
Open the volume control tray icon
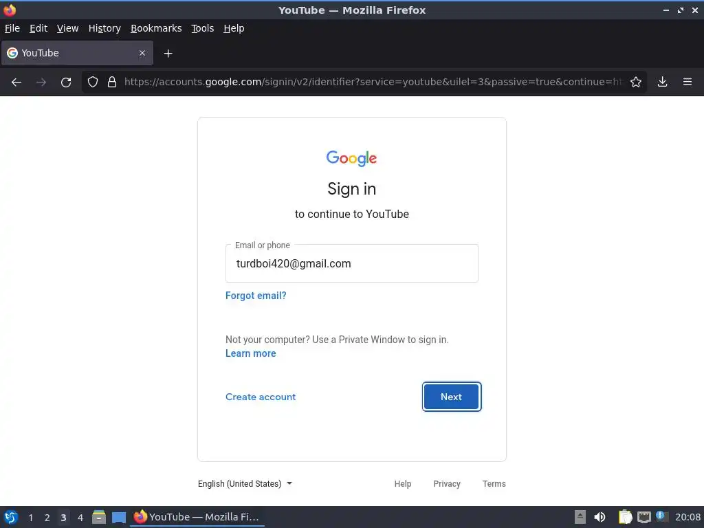click(599, 517)
